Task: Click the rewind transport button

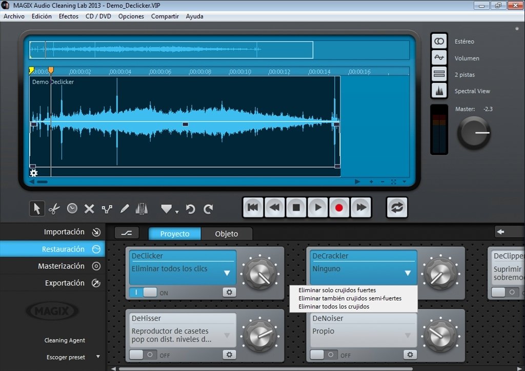Action: [x=275, y=208]
